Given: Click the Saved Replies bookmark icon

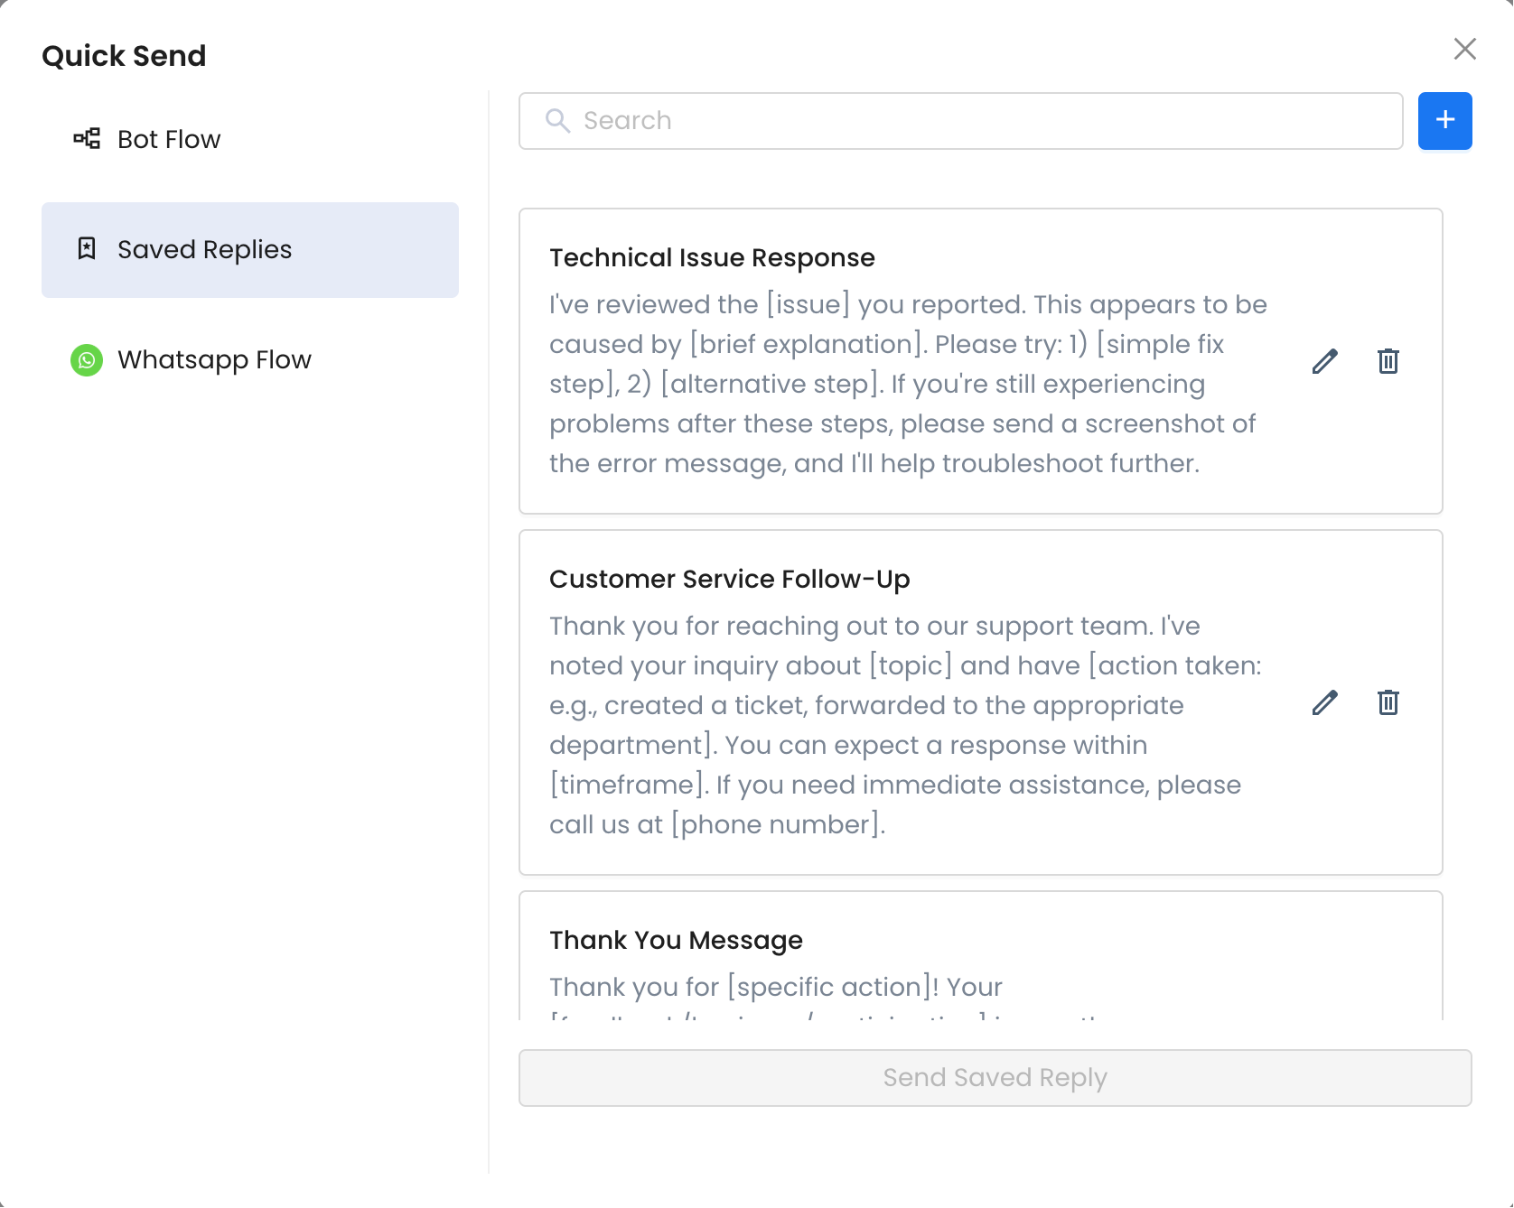Looking at the screenshot, I should point(87,249).
